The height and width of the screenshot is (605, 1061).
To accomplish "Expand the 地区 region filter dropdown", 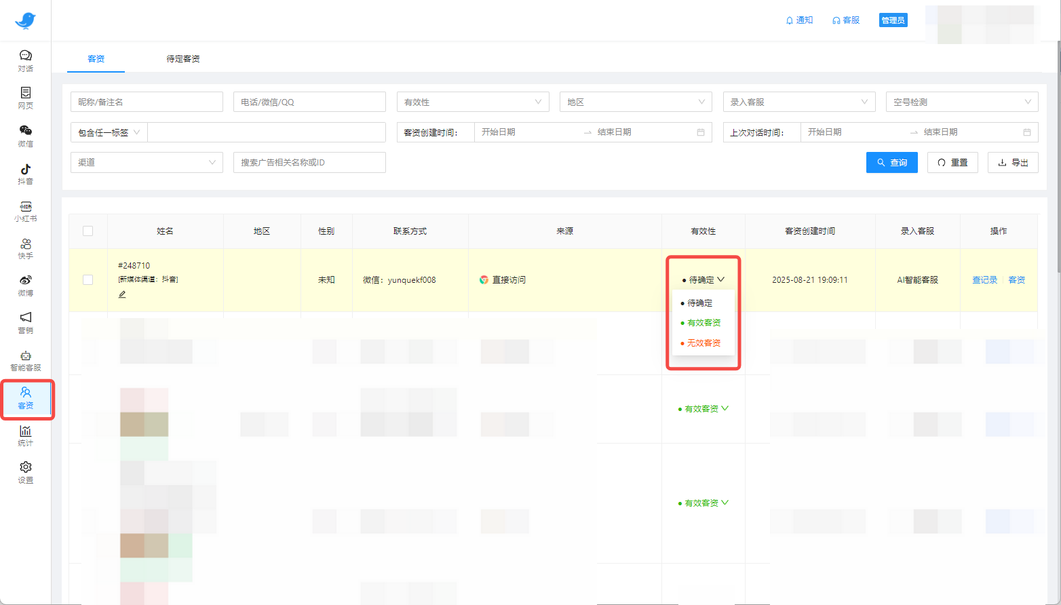I will [635, 102].
